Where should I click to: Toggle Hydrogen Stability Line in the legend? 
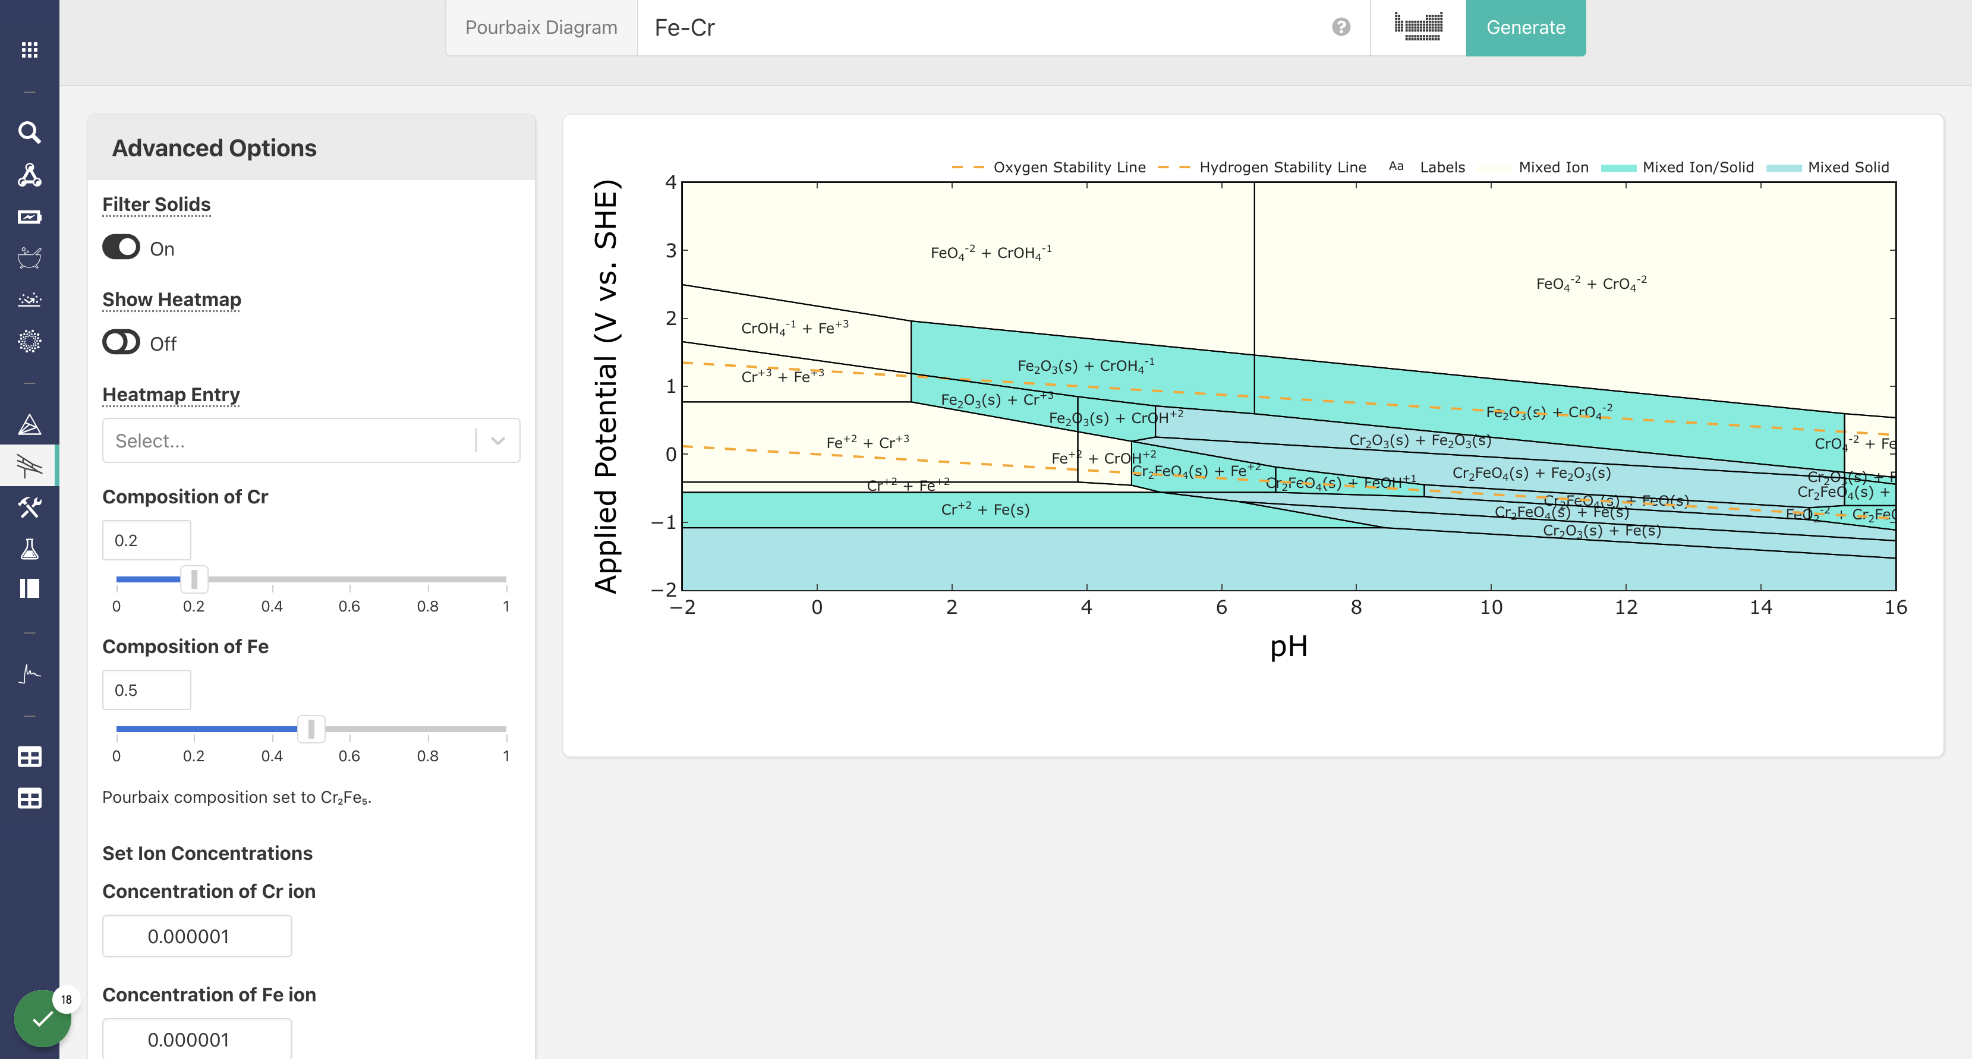(1262, 167)
